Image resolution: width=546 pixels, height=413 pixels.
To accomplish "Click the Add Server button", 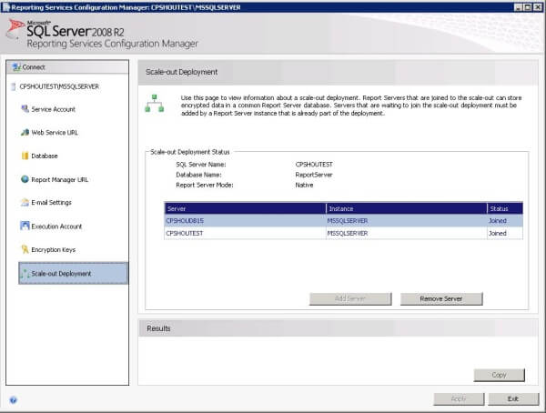I will click(350, 298).
